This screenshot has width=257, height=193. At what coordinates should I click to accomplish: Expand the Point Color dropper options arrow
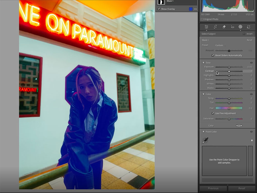pos(252,141)
